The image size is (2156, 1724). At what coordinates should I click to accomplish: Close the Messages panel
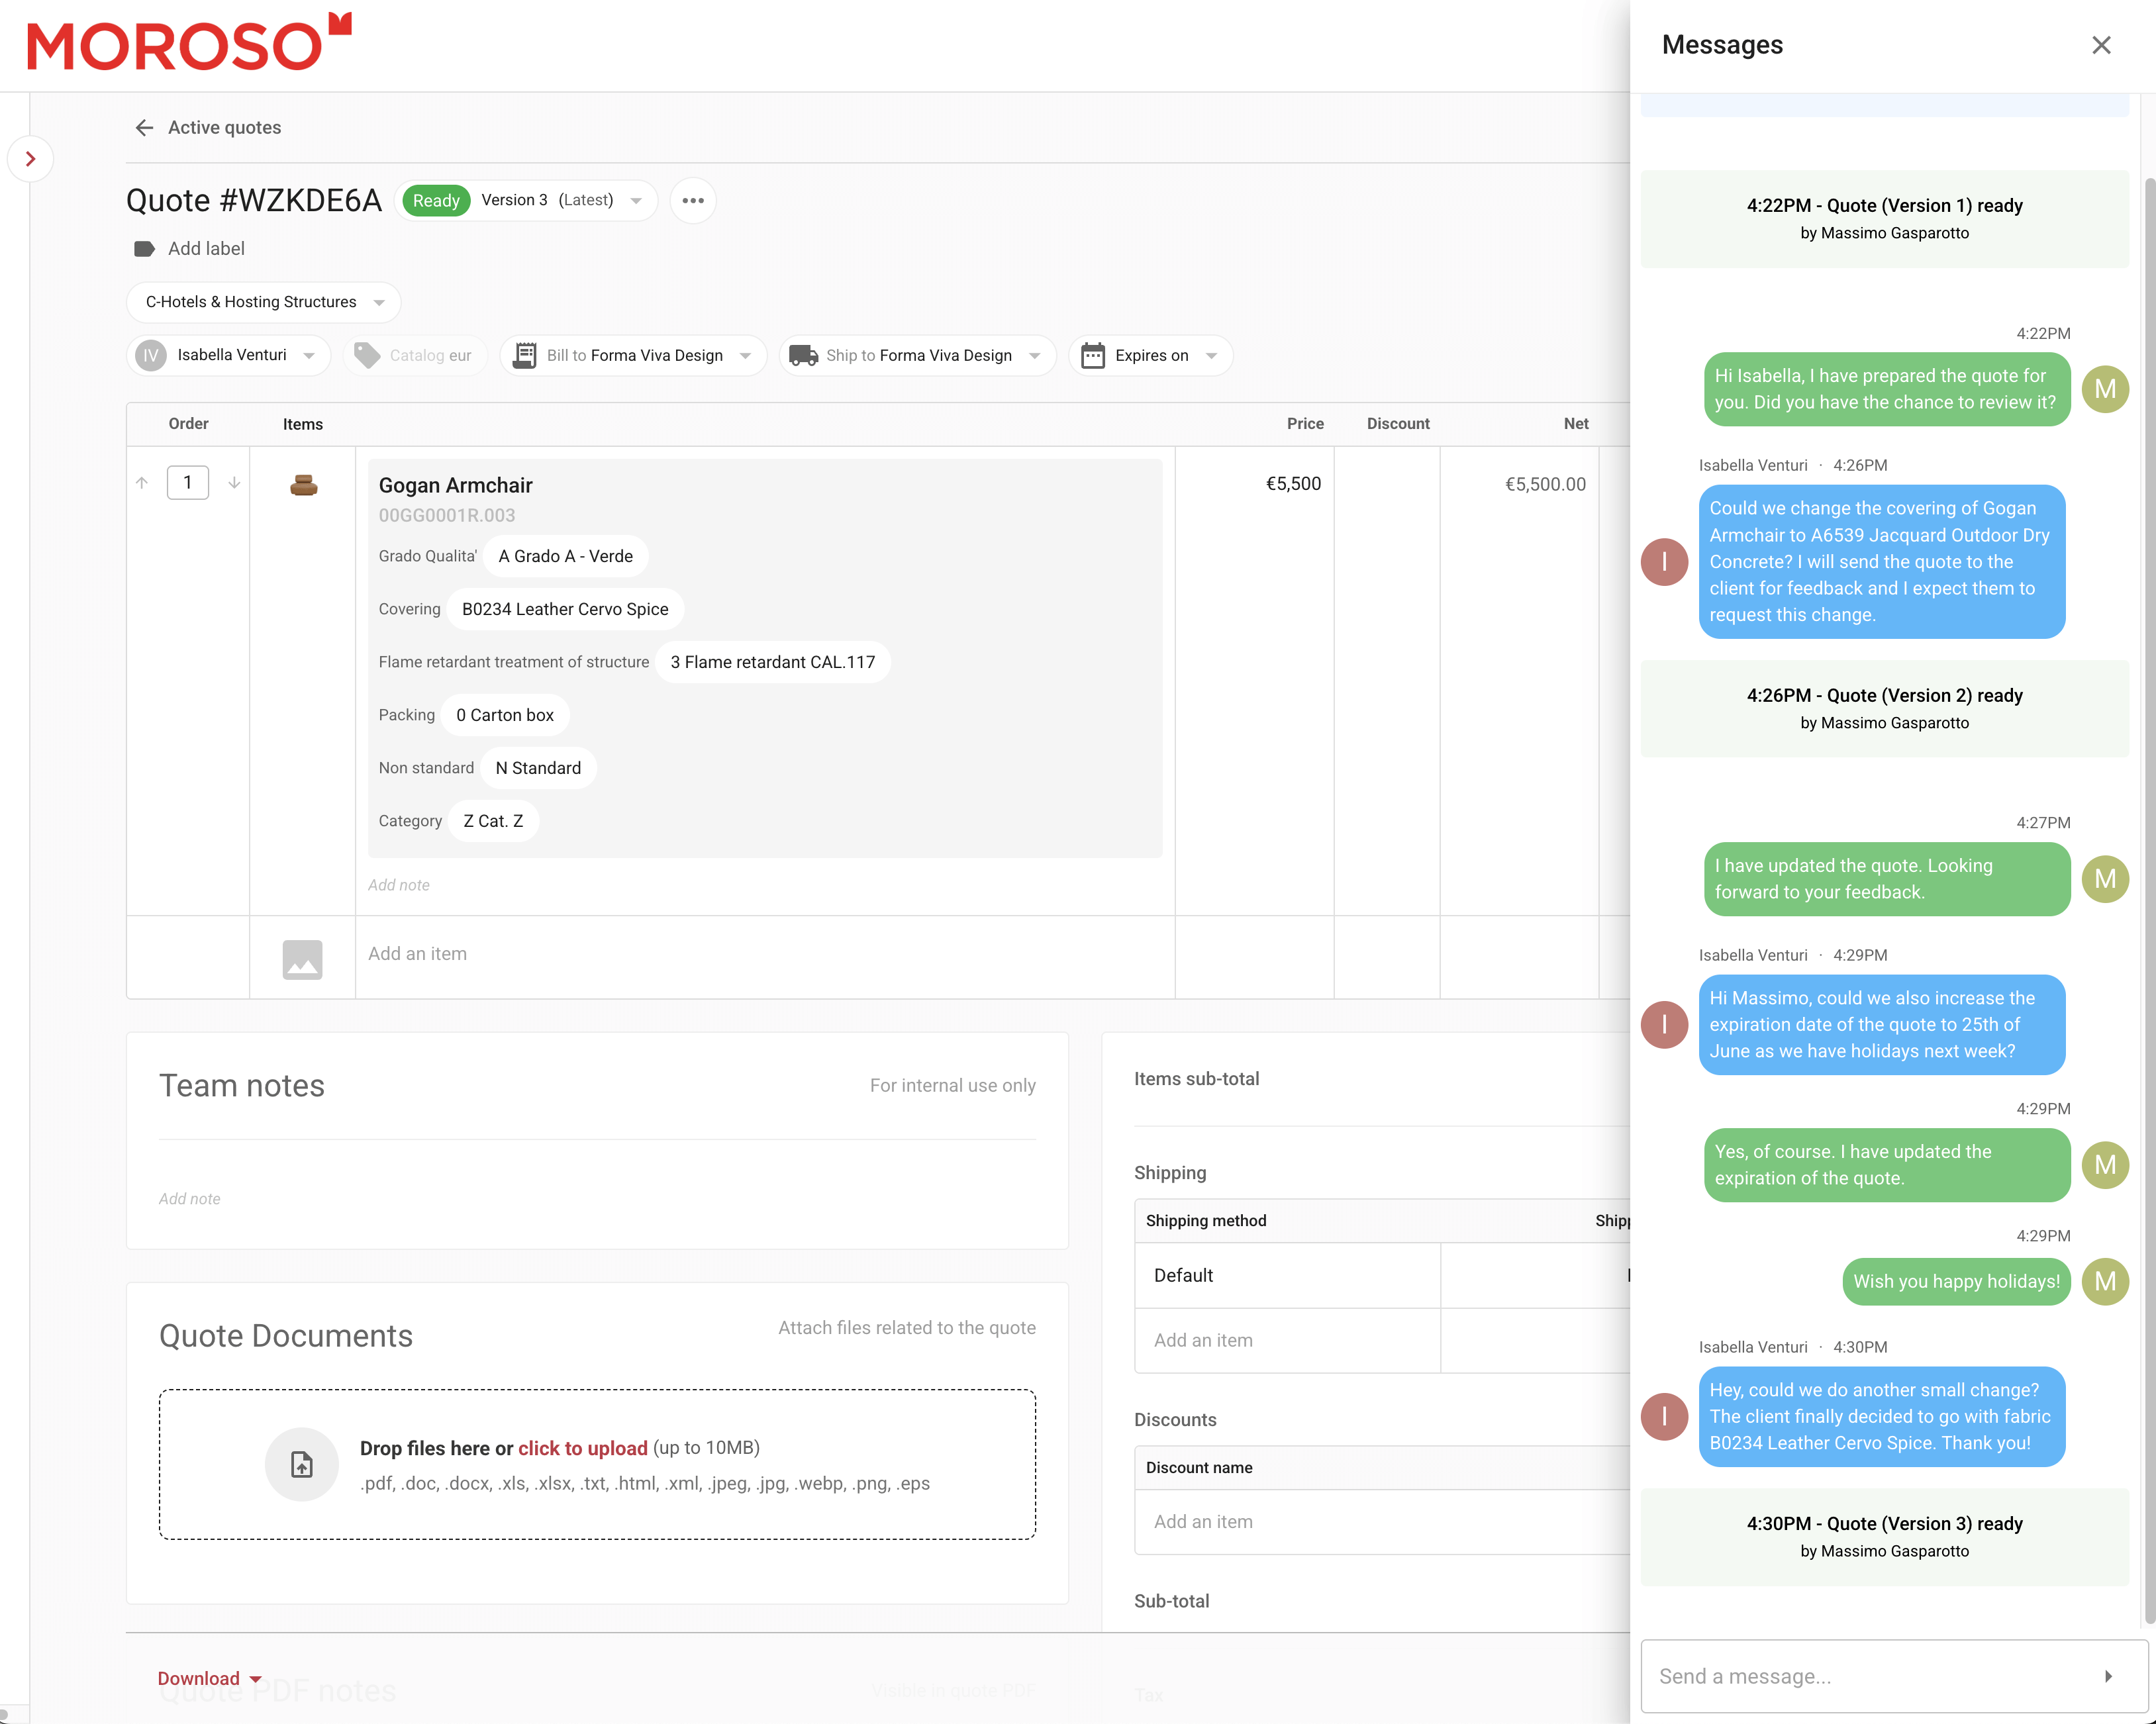2101,45
